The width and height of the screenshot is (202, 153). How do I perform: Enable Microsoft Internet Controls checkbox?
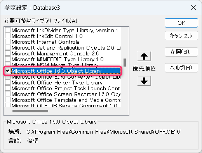[x=8, y=41]
